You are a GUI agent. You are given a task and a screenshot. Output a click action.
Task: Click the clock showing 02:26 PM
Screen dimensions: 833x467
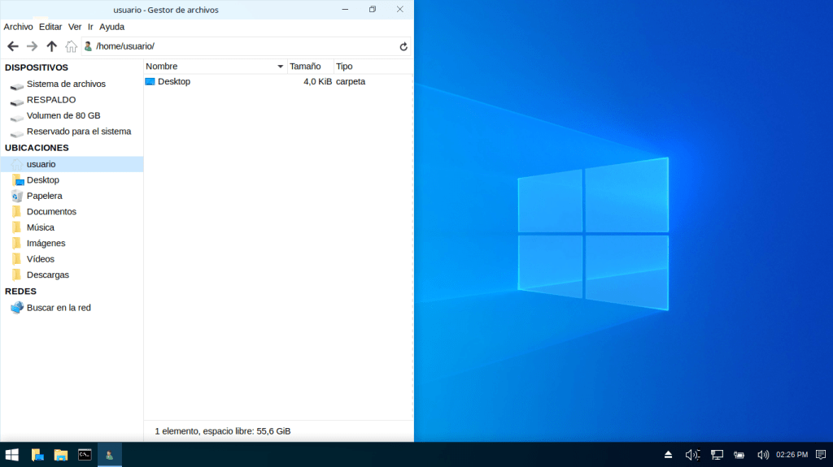pos(792,455)
